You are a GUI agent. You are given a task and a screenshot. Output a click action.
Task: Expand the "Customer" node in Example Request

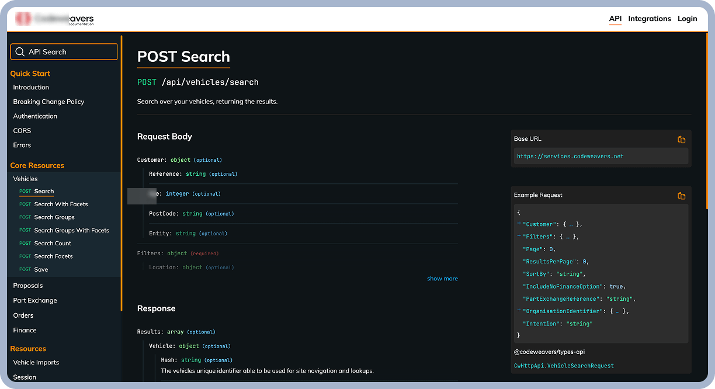click(519, 224)
